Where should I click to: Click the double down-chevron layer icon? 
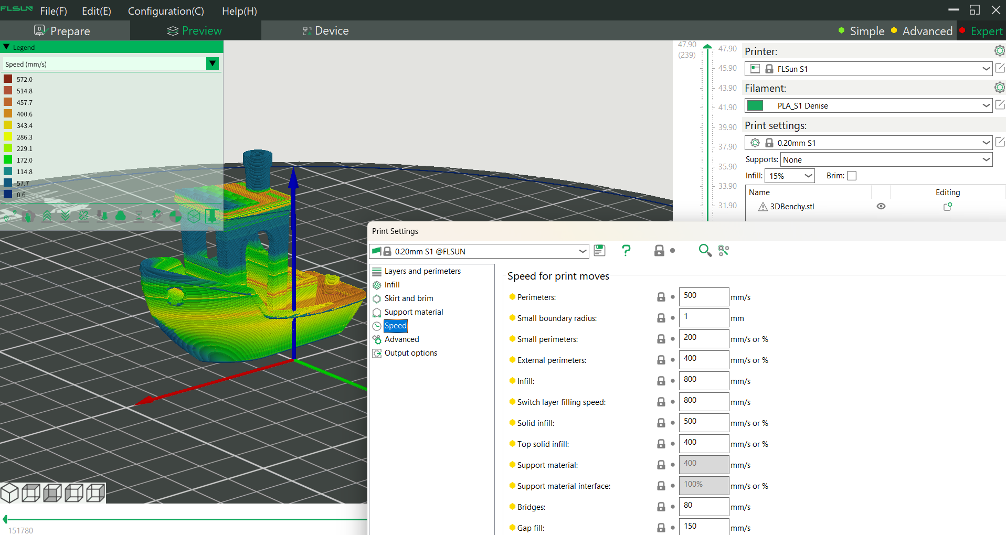click(x=65, y=216)
